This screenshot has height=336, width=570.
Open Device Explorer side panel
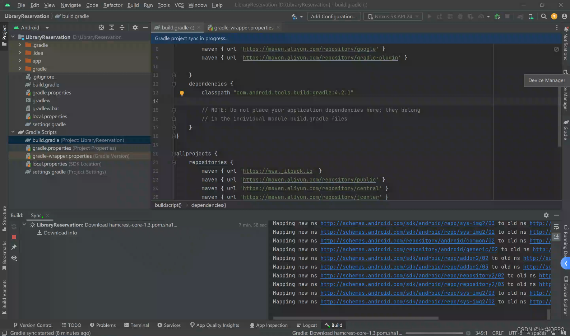click(566, 297)
